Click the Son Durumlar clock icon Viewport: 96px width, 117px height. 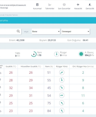click(64, 5)
